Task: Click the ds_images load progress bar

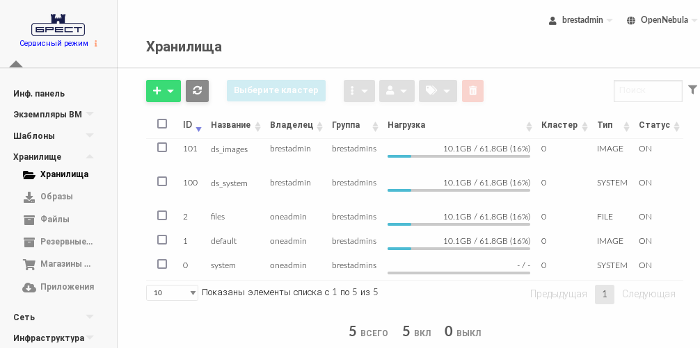Action: click(x=459, y=156)
